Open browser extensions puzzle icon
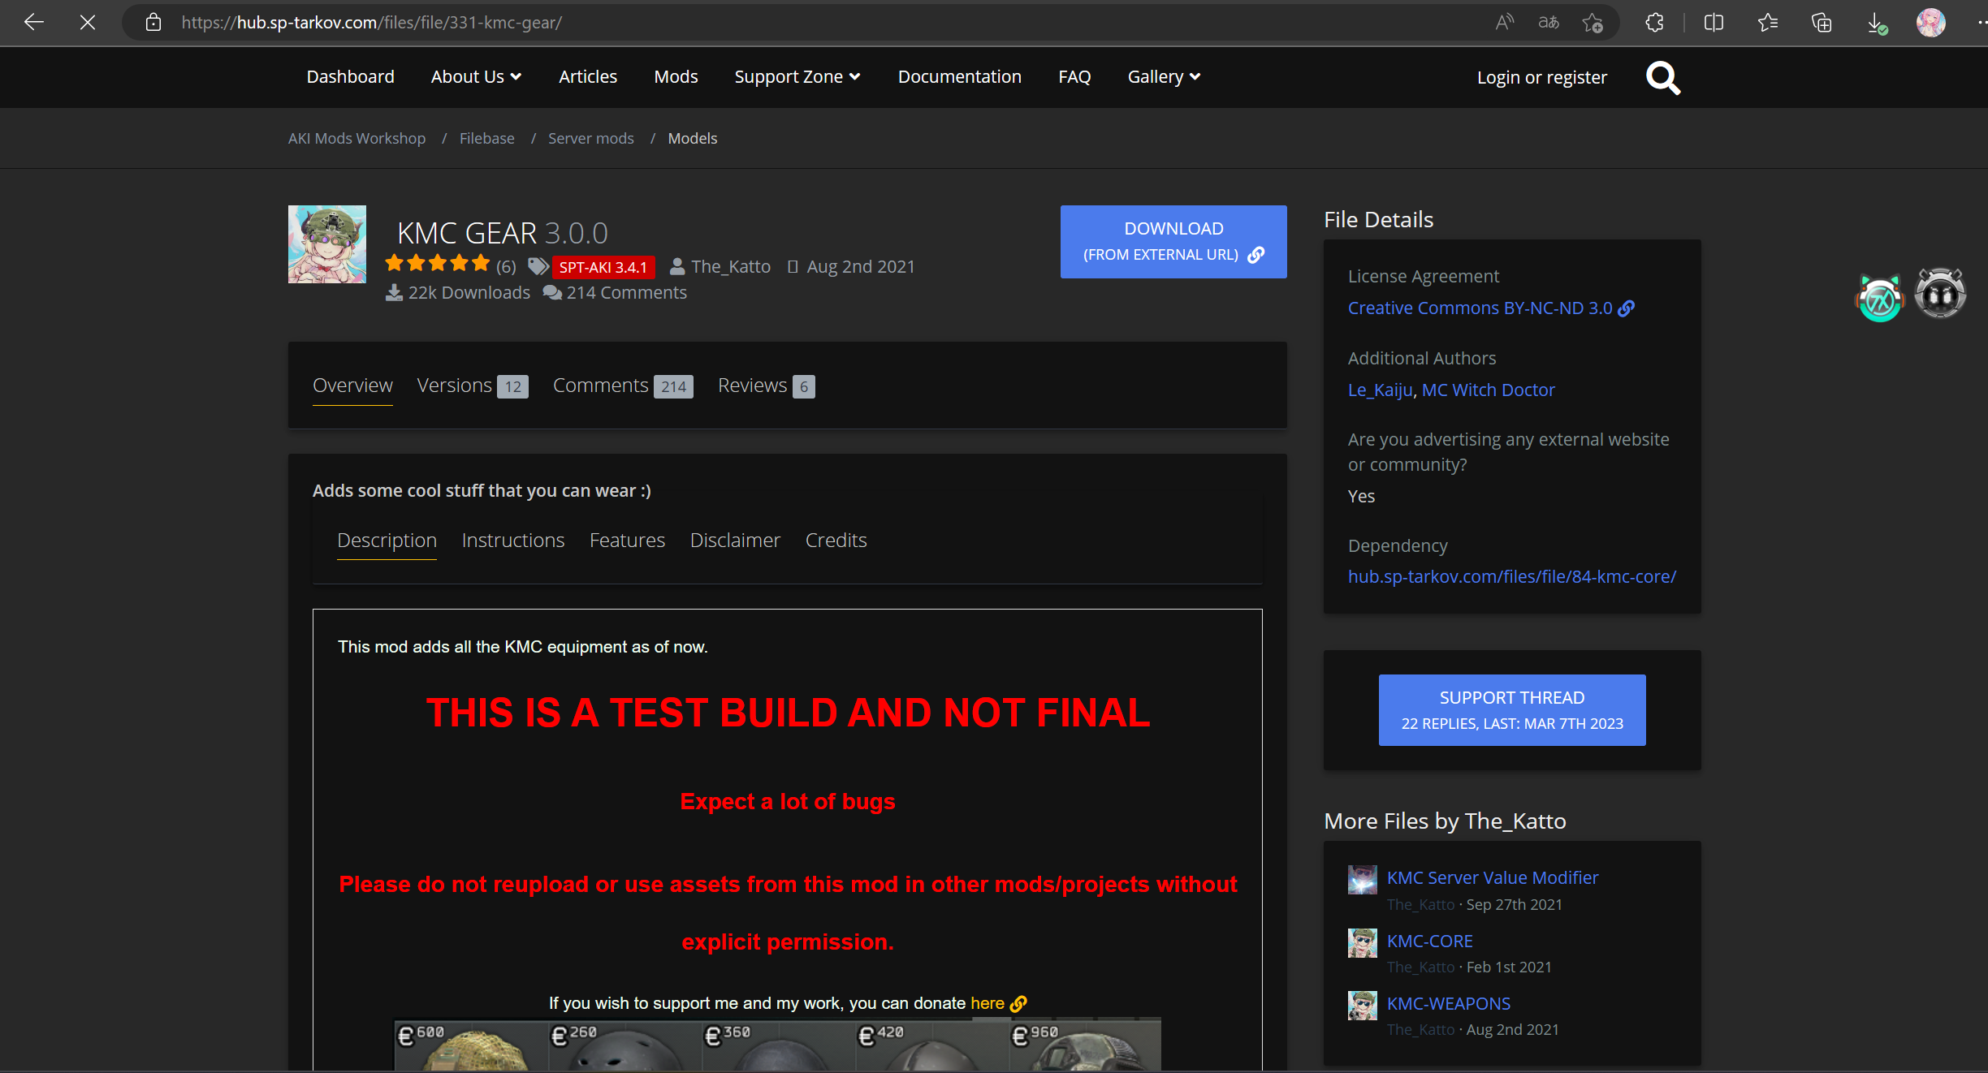The image size is (1988, 1073). [x=1654, y=23]
